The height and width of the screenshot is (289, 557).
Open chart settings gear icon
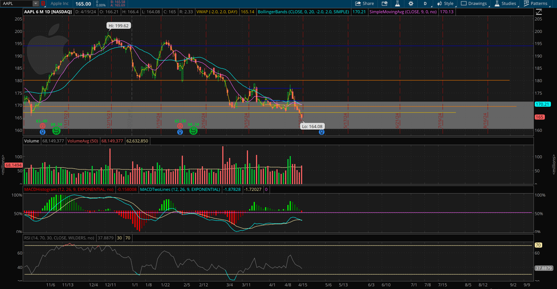click(411, 3)
